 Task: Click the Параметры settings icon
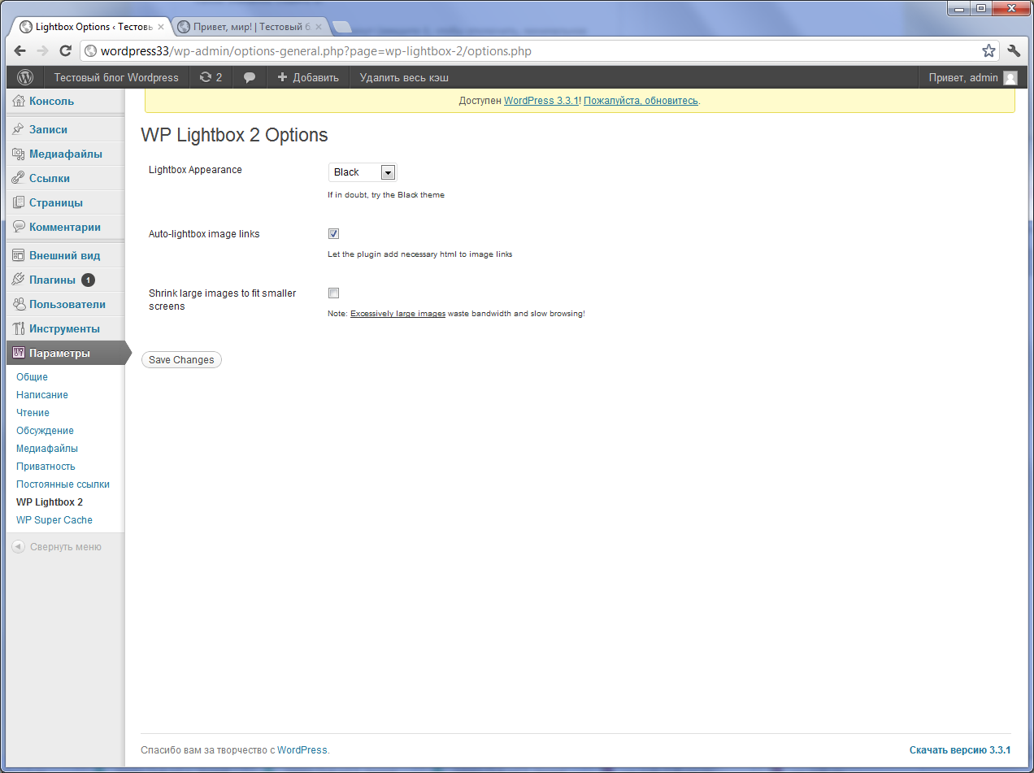(19, 353)
